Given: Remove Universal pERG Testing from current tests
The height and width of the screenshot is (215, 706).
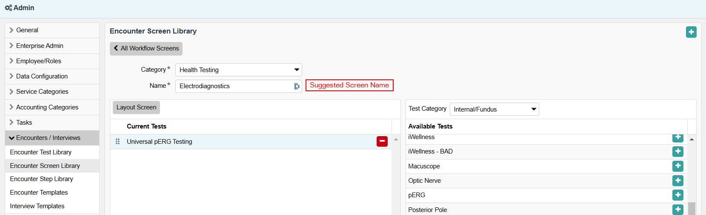Looking at the screenshot, I should click(382, 142).
